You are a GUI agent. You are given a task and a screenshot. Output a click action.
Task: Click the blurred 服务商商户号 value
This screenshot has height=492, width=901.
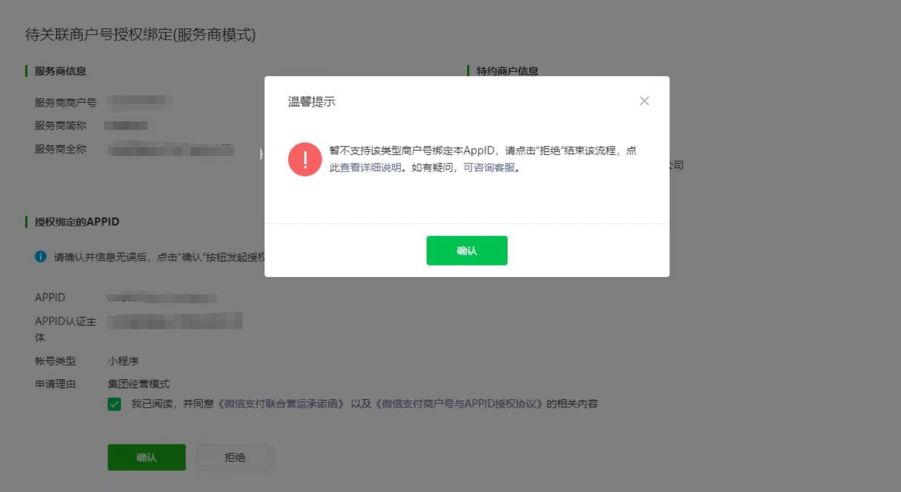[x=139, y=102]
